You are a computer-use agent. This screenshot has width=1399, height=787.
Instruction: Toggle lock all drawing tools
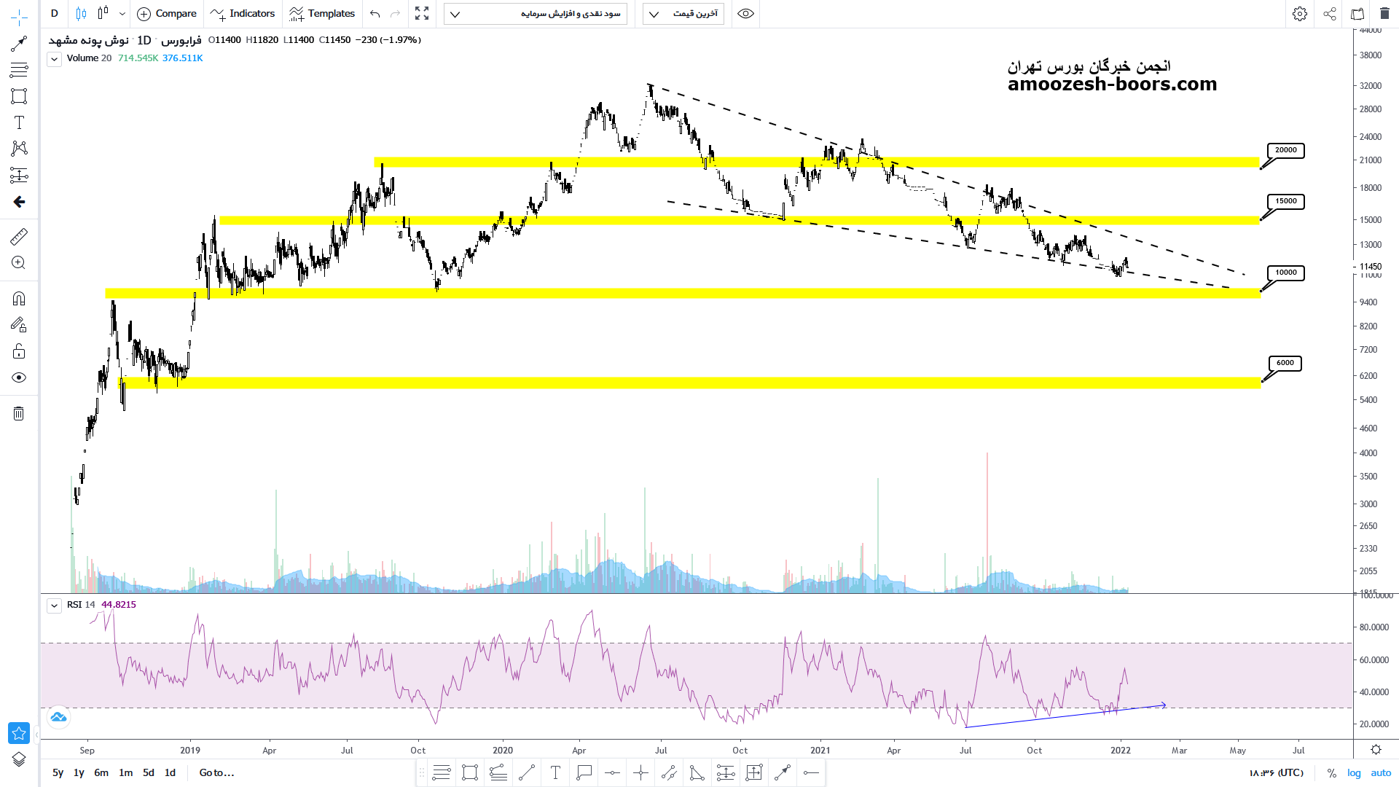tap(19, 352)
